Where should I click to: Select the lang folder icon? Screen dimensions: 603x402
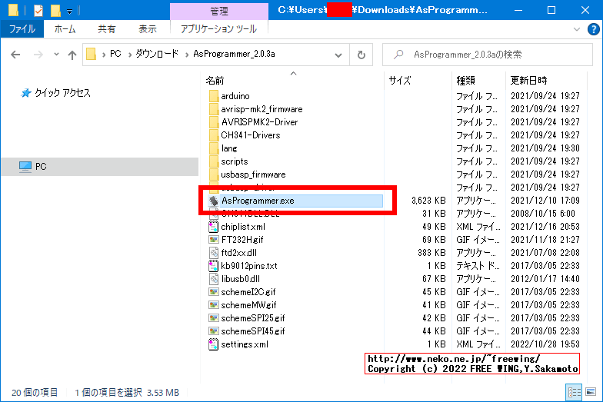(x=214, y=148)
